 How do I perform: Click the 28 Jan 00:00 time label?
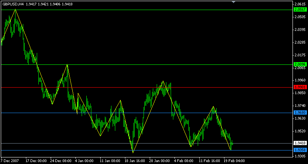[160, 161]
